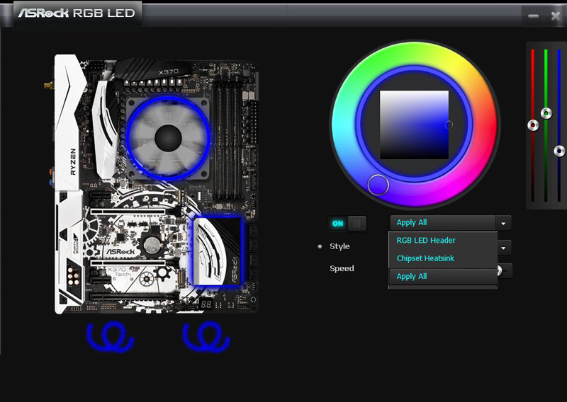Select the Style radio button

point(320,246)
